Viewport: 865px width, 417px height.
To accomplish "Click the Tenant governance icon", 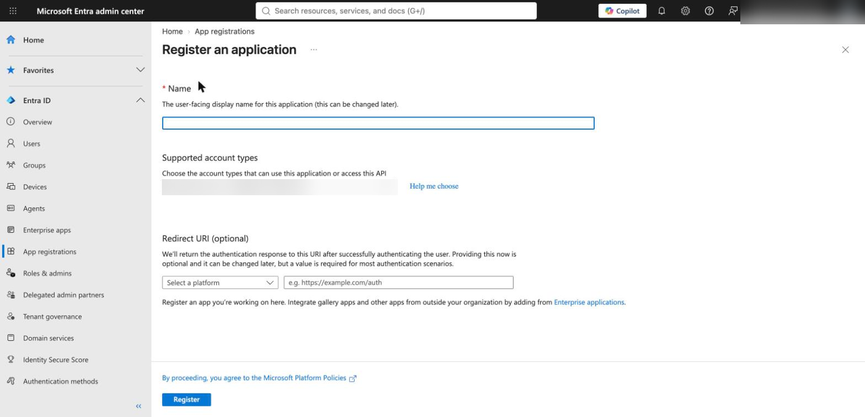I will pos(11,316).
